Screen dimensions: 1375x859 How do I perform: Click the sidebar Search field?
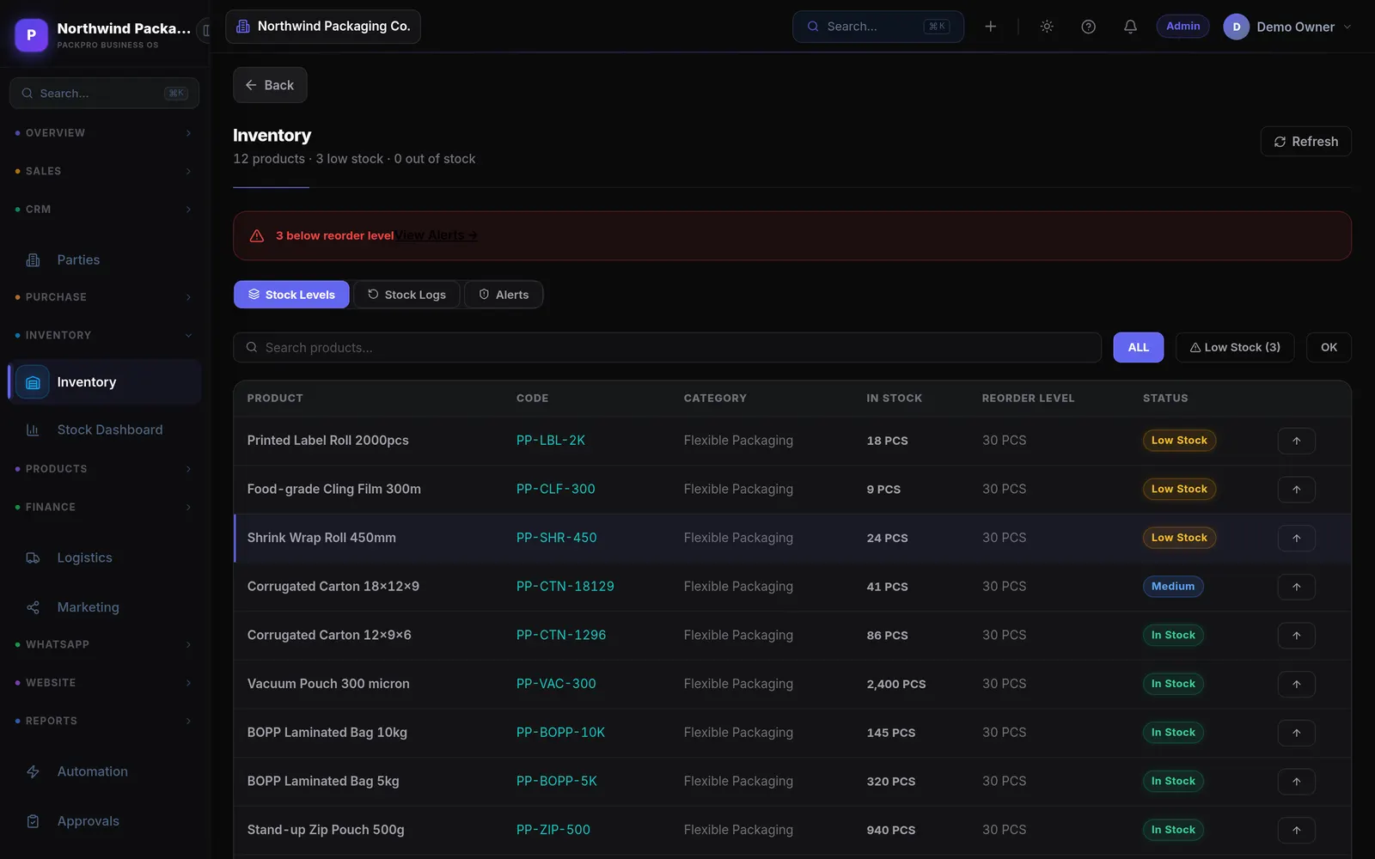pos(104,93)
